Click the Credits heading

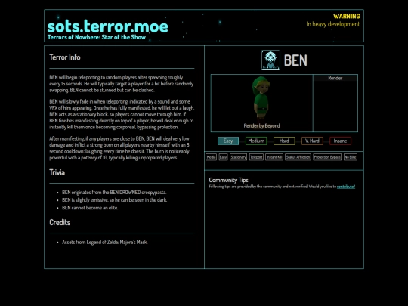[60, 222]
